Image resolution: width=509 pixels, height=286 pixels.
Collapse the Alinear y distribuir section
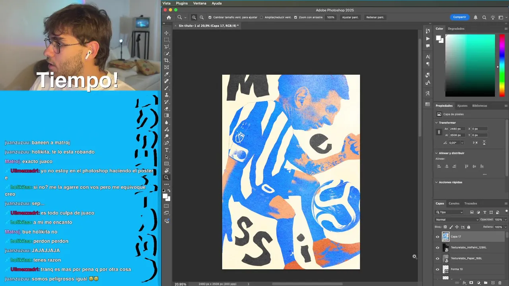click(436, 153)
